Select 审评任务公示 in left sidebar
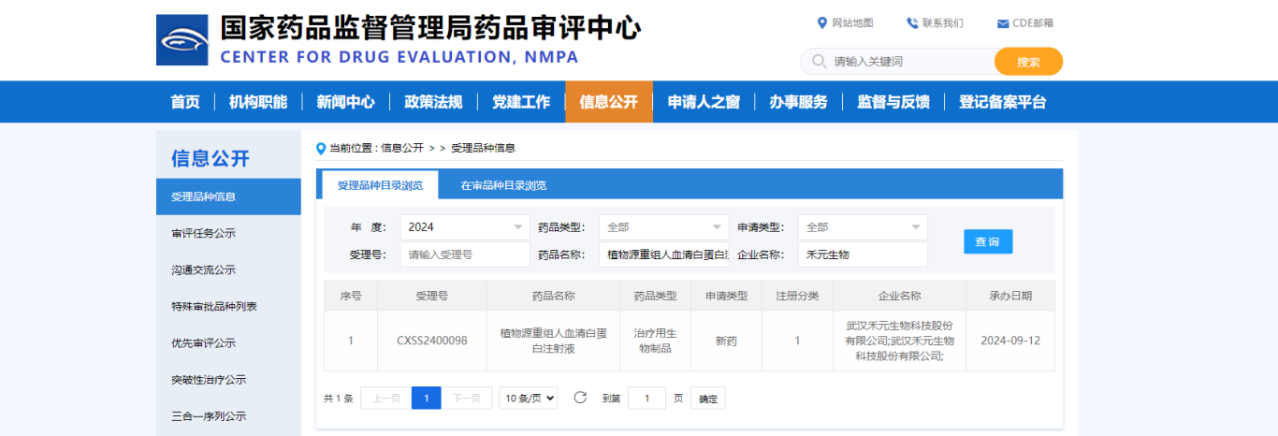1278x436 pixels. 203,234
